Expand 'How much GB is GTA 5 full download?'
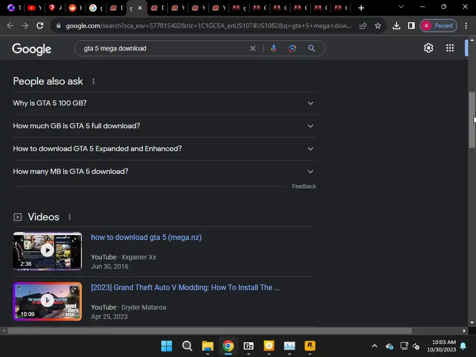 pos(165,126)
